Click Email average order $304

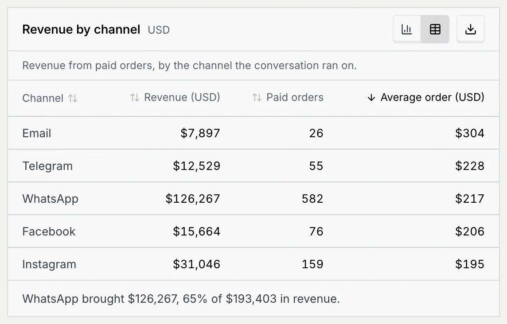coord(469,133)
